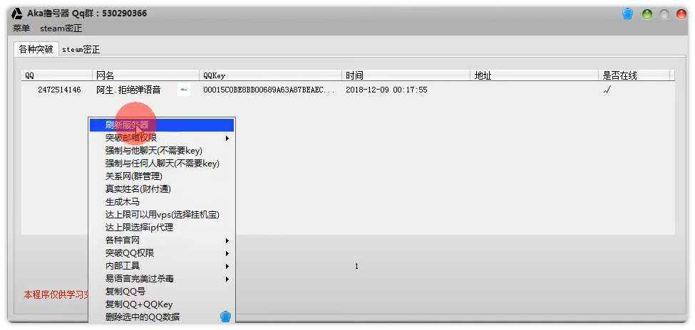Expand the 内部工具 submenu arrow
The width and height of the screenshot is (695, 330).
click(x=227, y=266)
